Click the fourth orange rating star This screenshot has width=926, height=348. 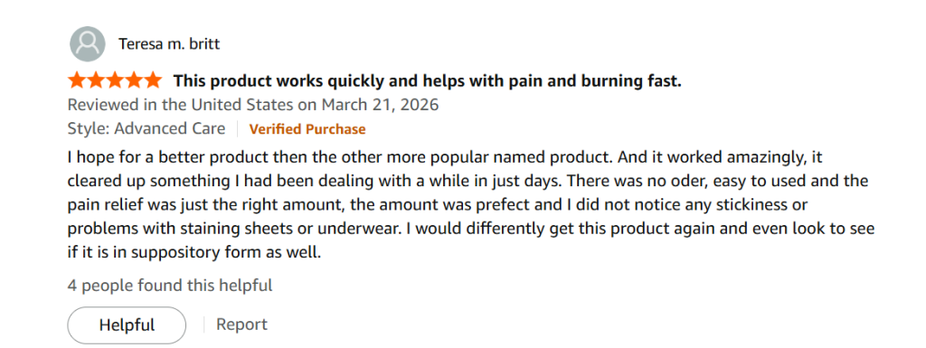pos(133,80)
